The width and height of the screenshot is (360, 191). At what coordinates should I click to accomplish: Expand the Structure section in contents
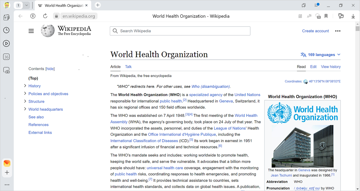pos(25,101)
